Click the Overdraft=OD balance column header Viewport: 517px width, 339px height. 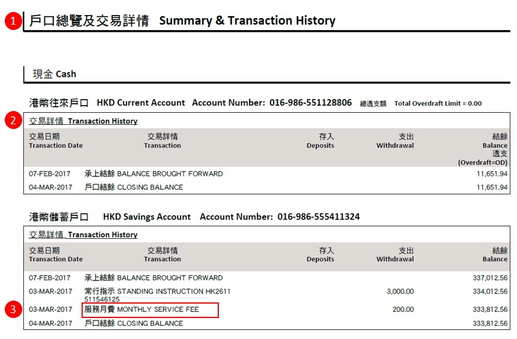point(482,163)
